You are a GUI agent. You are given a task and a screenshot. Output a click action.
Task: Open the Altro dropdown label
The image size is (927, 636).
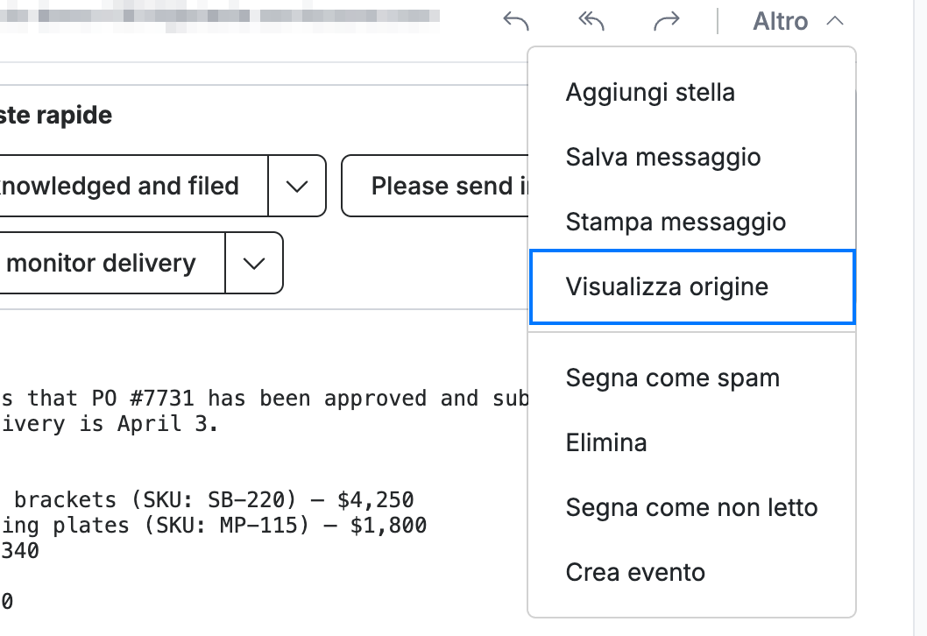(x=780, y=21)
